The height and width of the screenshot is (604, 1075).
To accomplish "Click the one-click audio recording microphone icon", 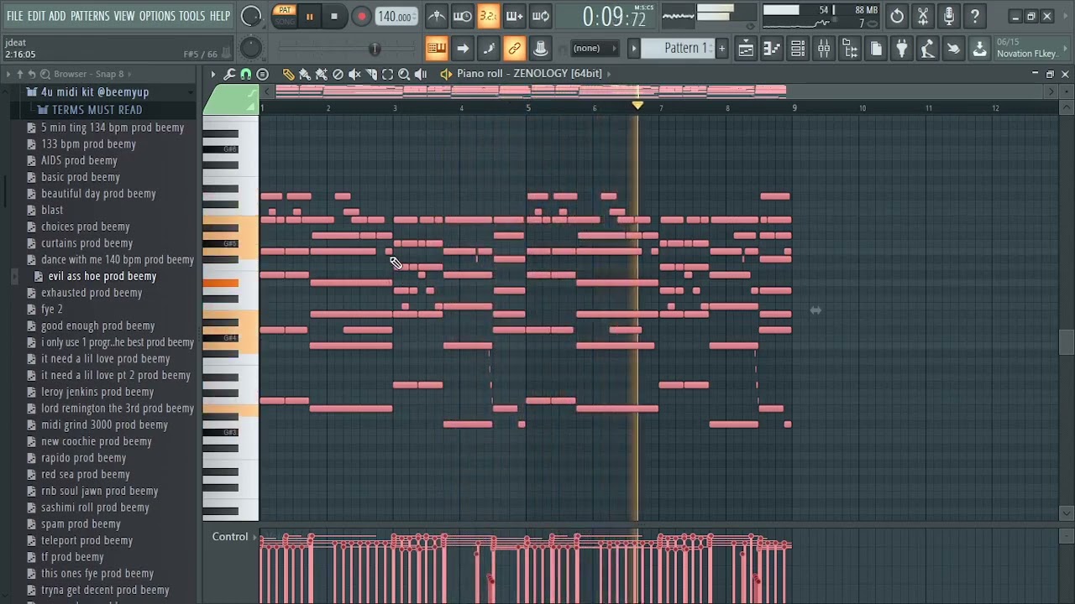I will pos(949,16).
